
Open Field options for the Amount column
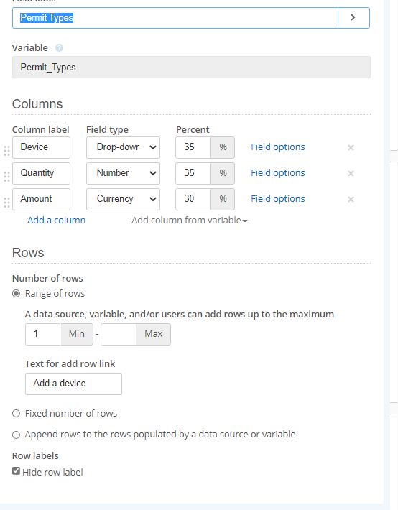pyautogui.click(x=277, y=199)
